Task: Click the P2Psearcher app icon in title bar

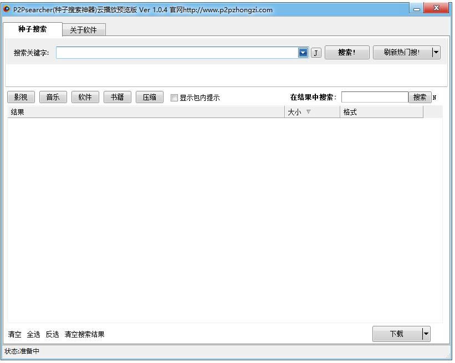Action: pos(7,9)
